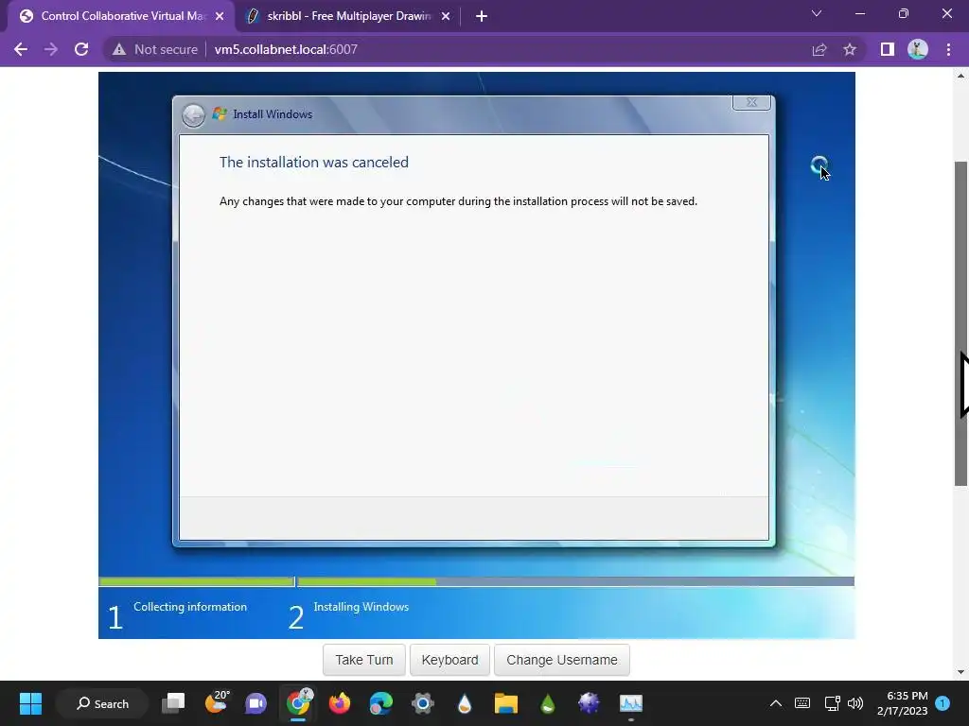Launch Firefox from the taskbar

point(340,703)
